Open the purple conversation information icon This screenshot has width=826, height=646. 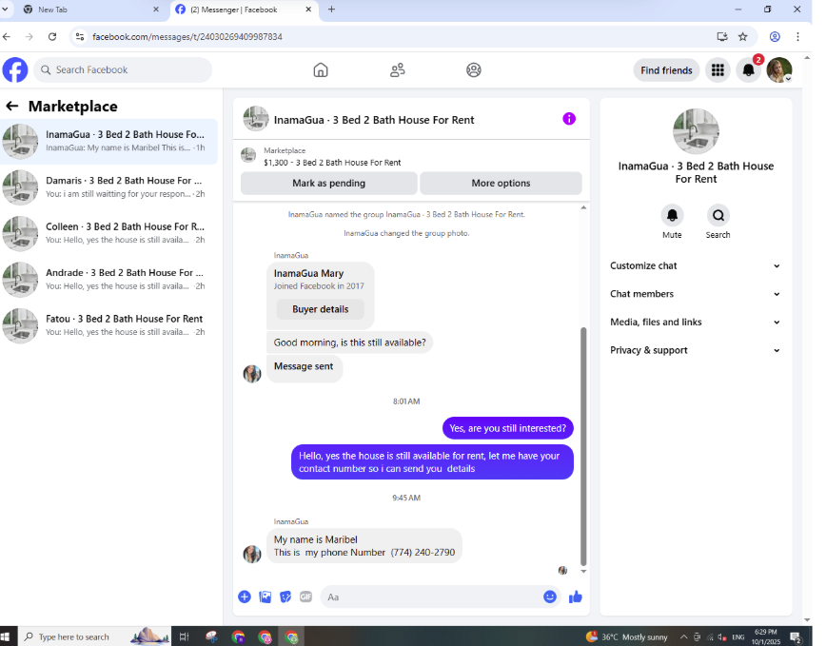click(569, 119)
